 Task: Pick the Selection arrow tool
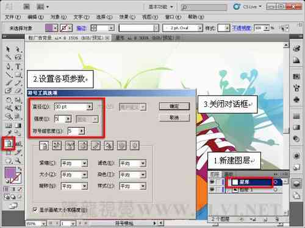8,49
